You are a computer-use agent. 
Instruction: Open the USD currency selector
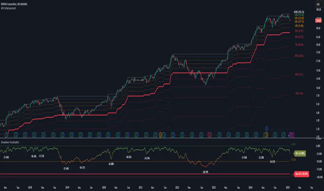tap(318, 4)
